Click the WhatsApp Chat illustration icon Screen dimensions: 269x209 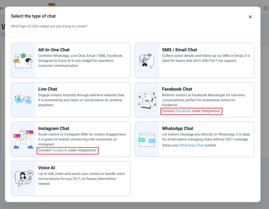147,139
